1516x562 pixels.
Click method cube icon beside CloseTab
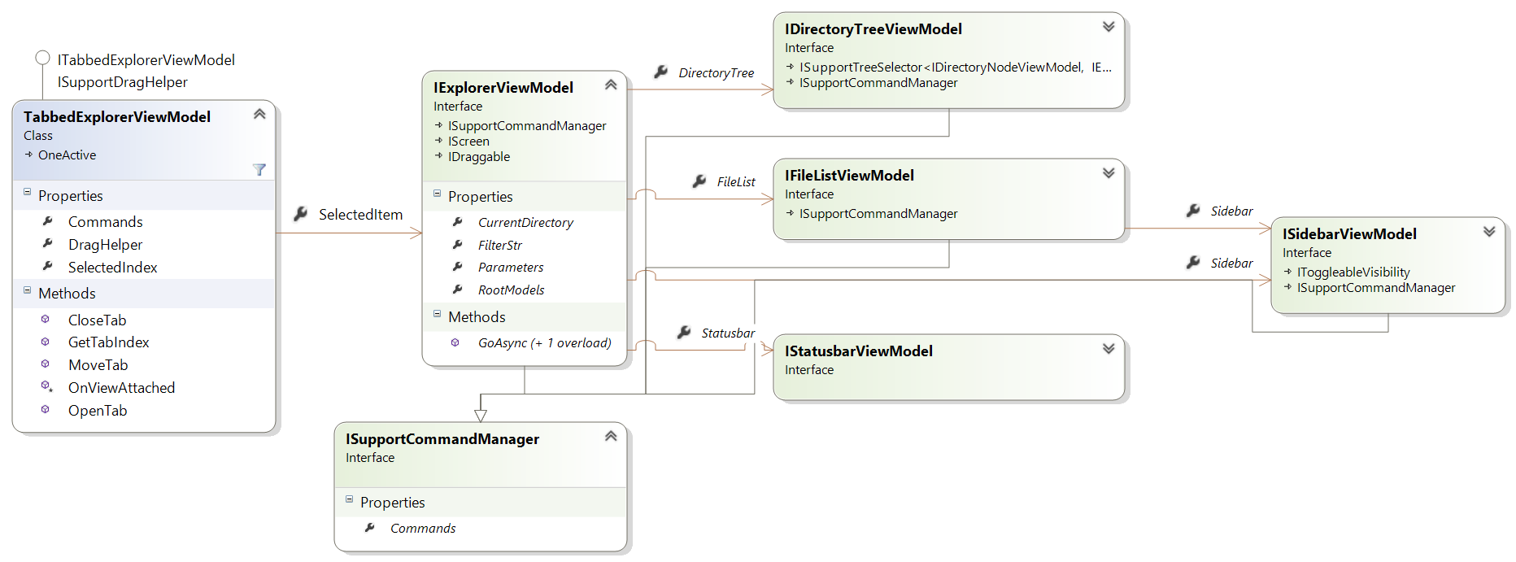(x=46, y=319)
